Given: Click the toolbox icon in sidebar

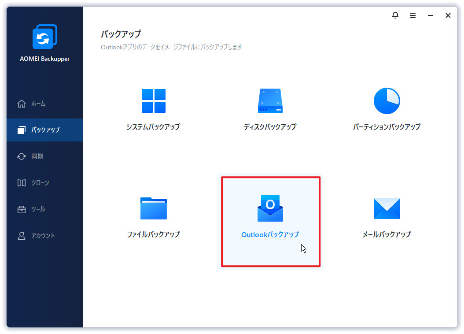Looking at the screenshot, I should 21,209.
